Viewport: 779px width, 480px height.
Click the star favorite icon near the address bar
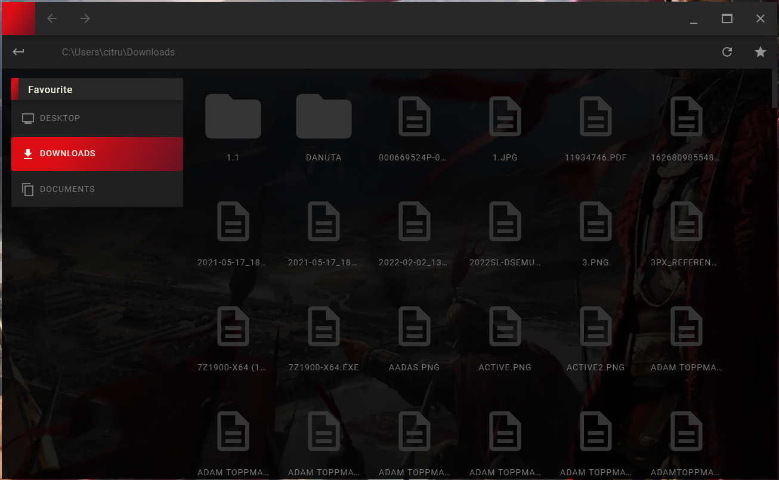pos(761,52)
